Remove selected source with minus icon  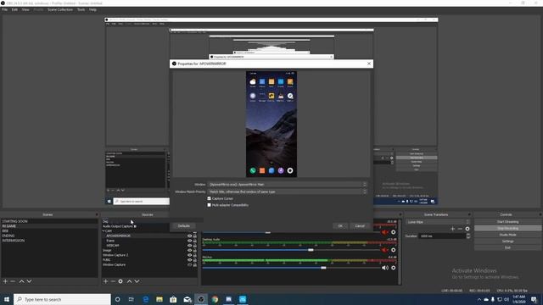coord(113,281)
